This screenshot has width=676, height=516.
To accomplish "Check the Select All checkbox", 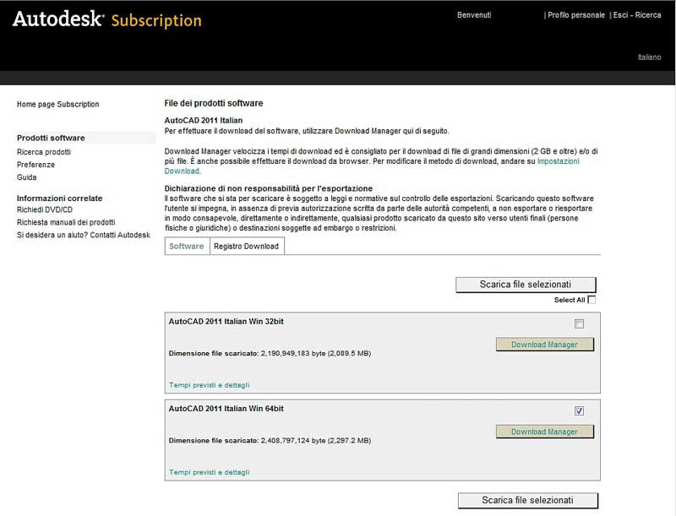I will (591, 300).
